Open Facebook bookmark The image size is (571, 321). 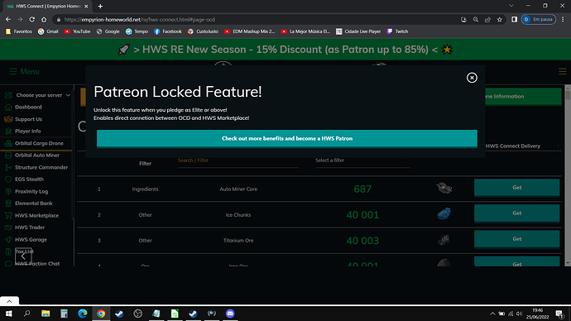tap(168, 31)
